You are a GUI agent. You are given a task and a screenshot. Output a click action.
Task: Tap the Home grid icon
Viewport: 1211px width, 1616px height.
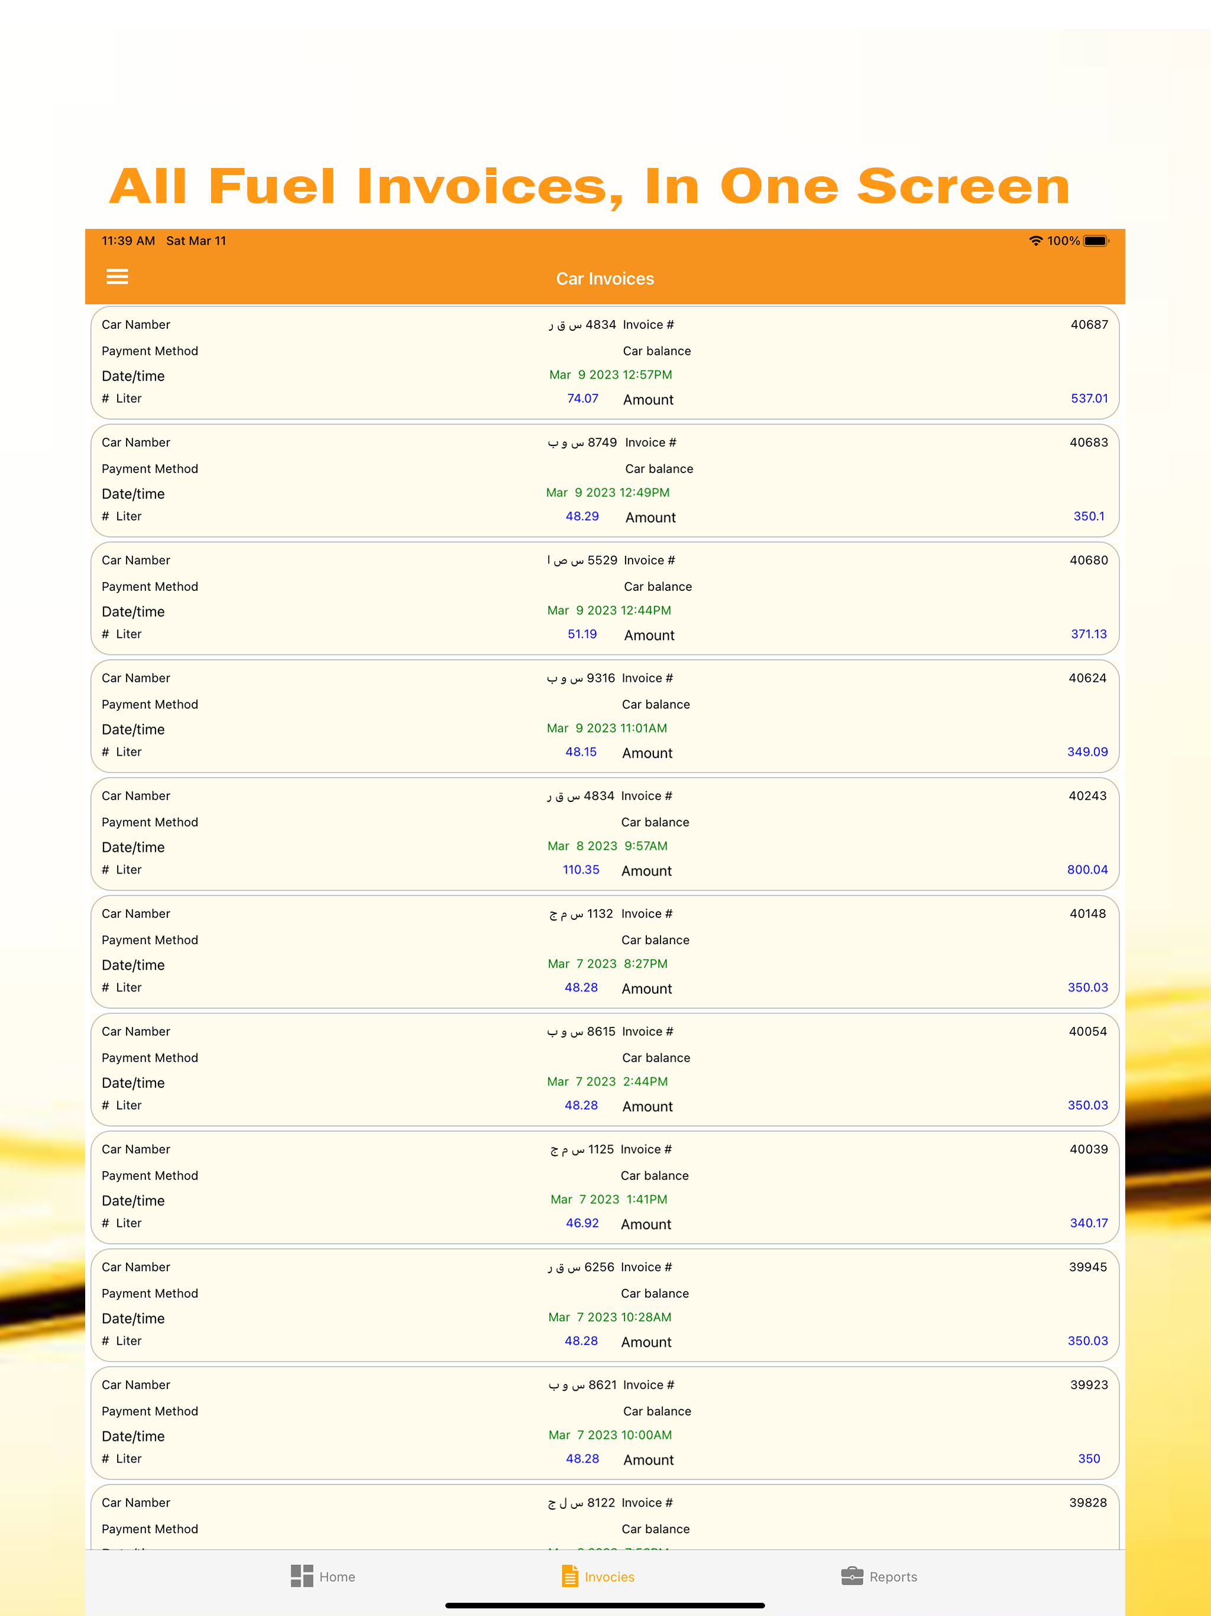tap(302, 1576)
